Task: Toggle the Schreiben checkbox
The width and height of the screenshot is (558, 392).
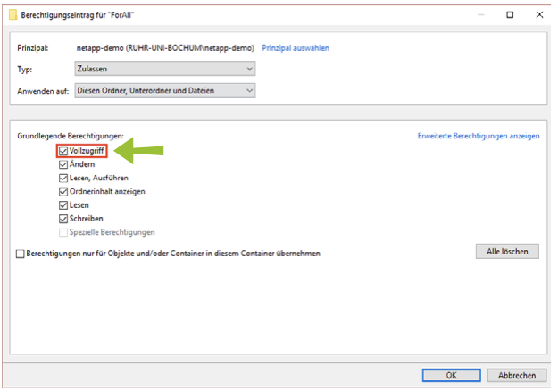Action: click(x=63, y=219)
